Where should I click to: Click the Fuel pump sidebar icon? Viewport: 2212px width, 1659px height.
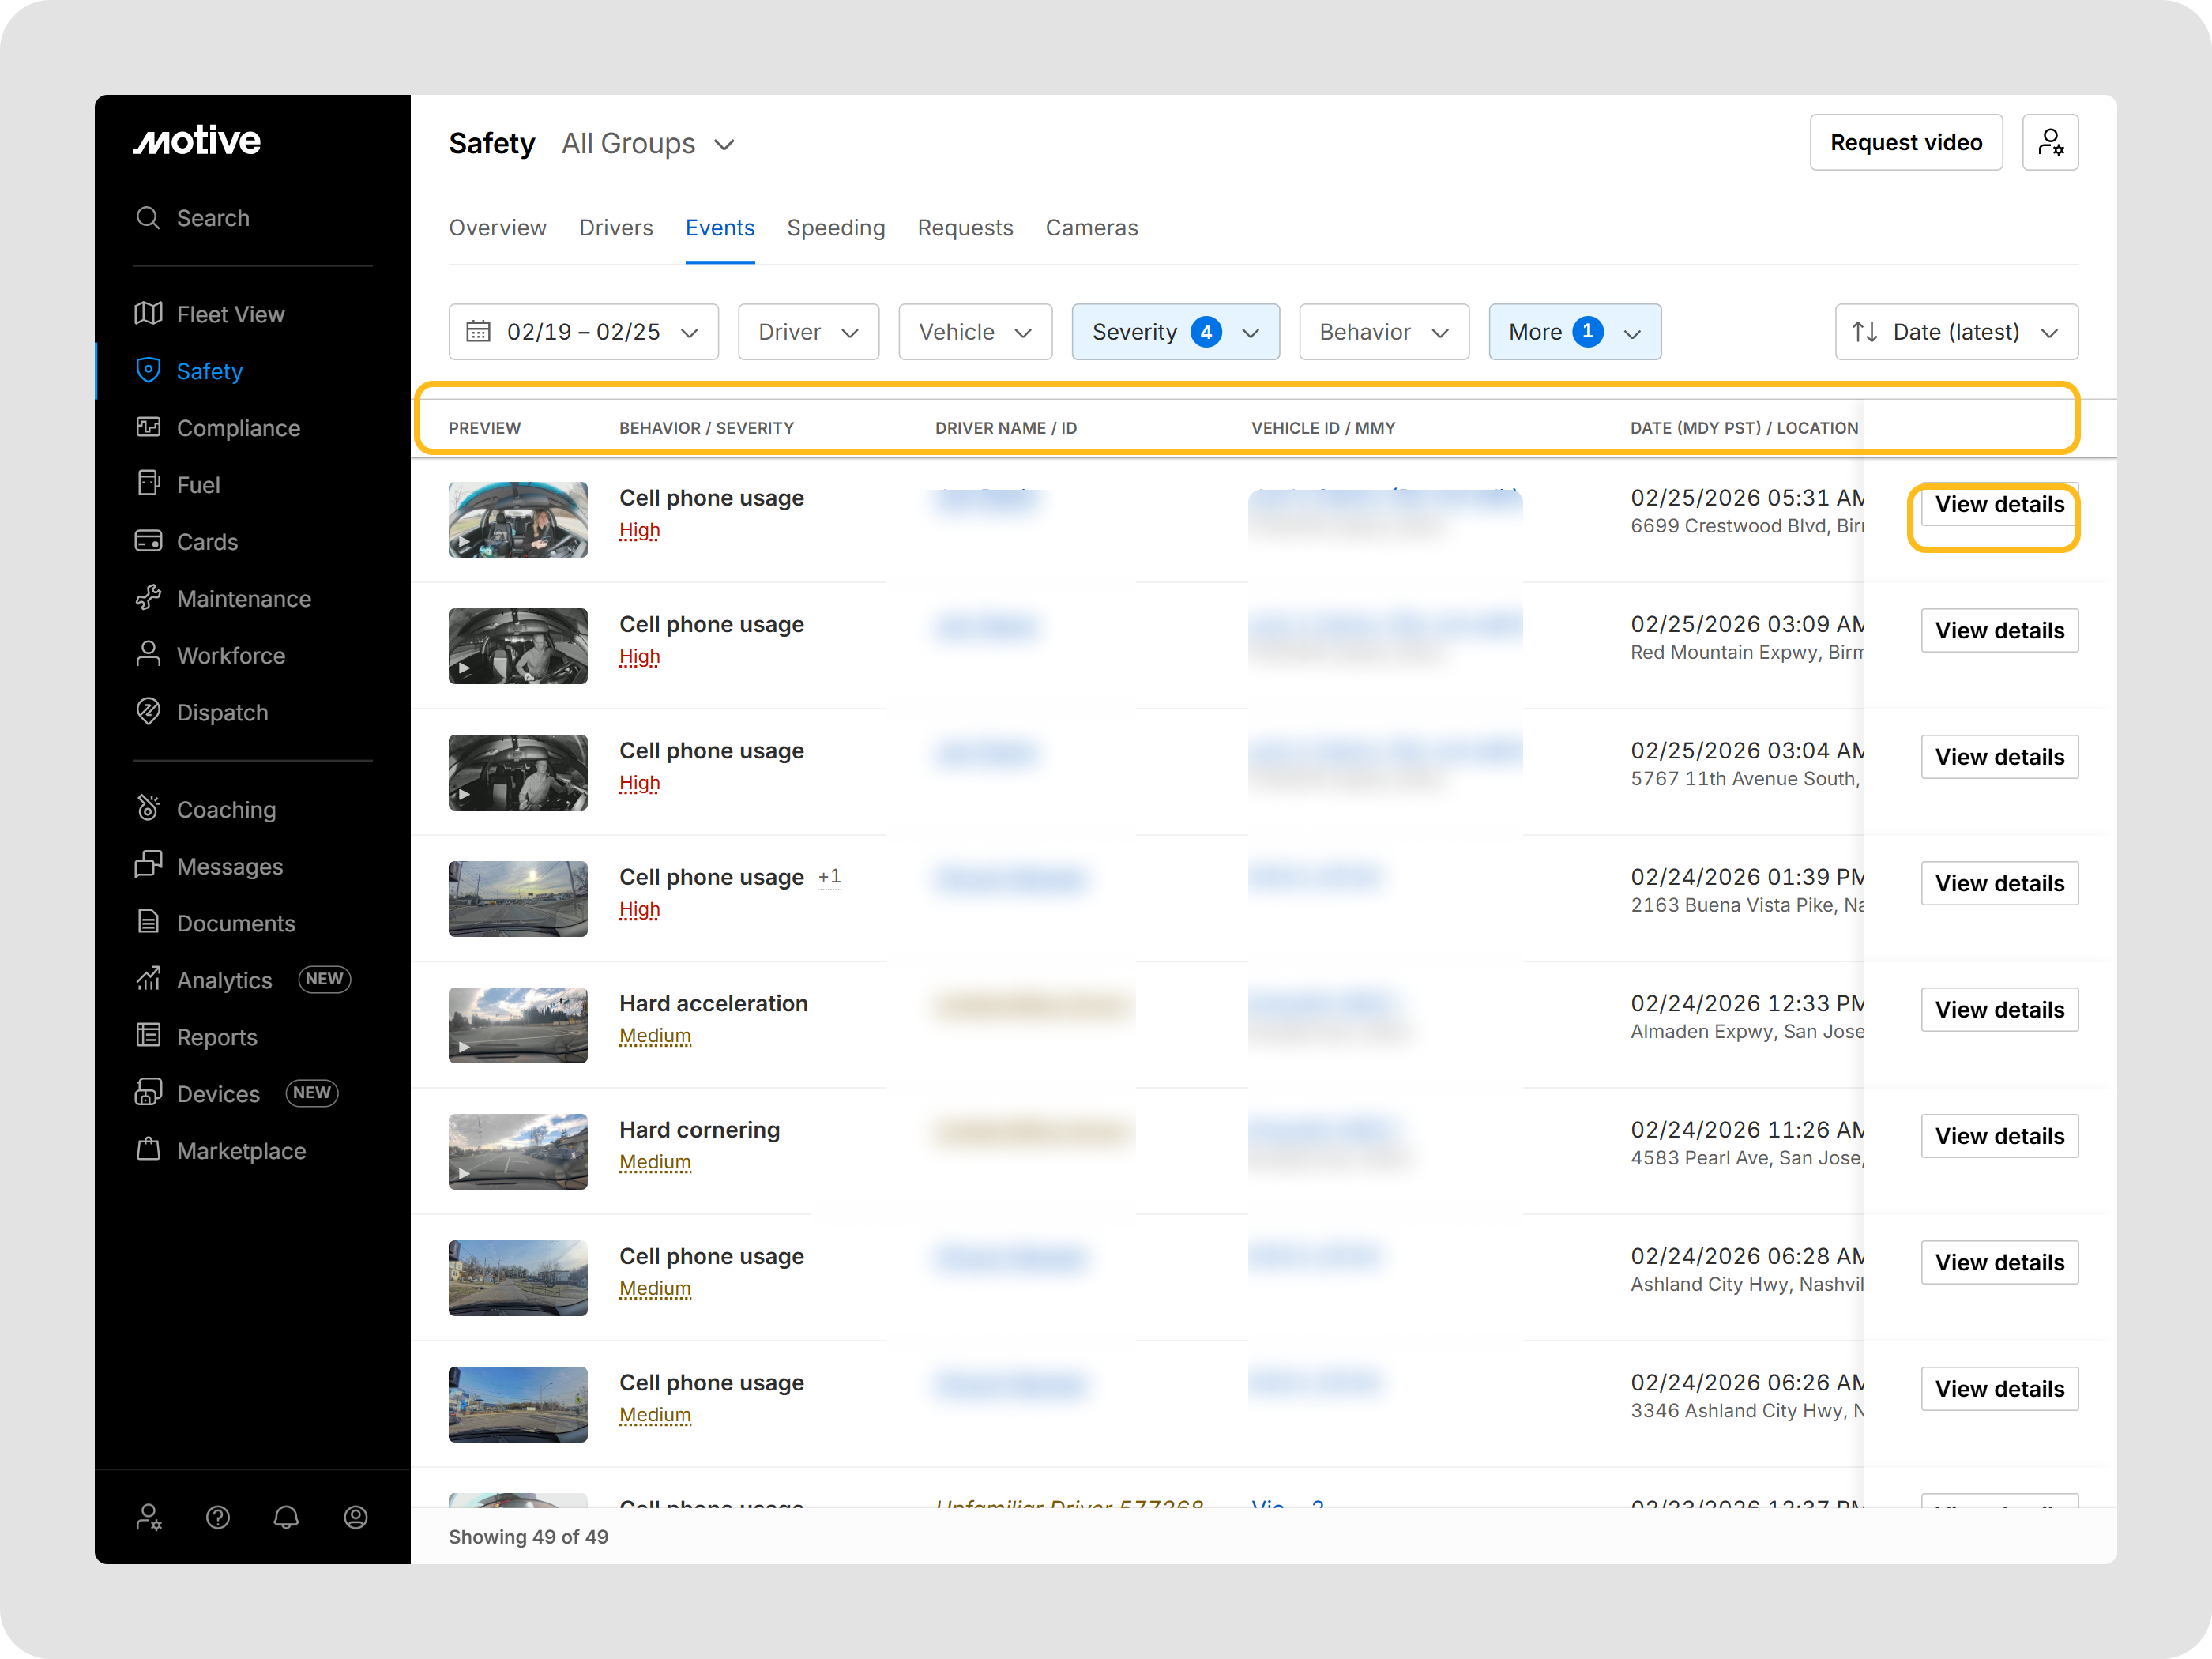coord(148,484)
